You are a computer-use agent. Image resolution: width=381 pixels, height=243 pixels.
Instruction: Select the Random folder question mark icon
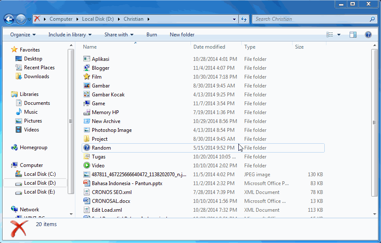pos(86,147)
